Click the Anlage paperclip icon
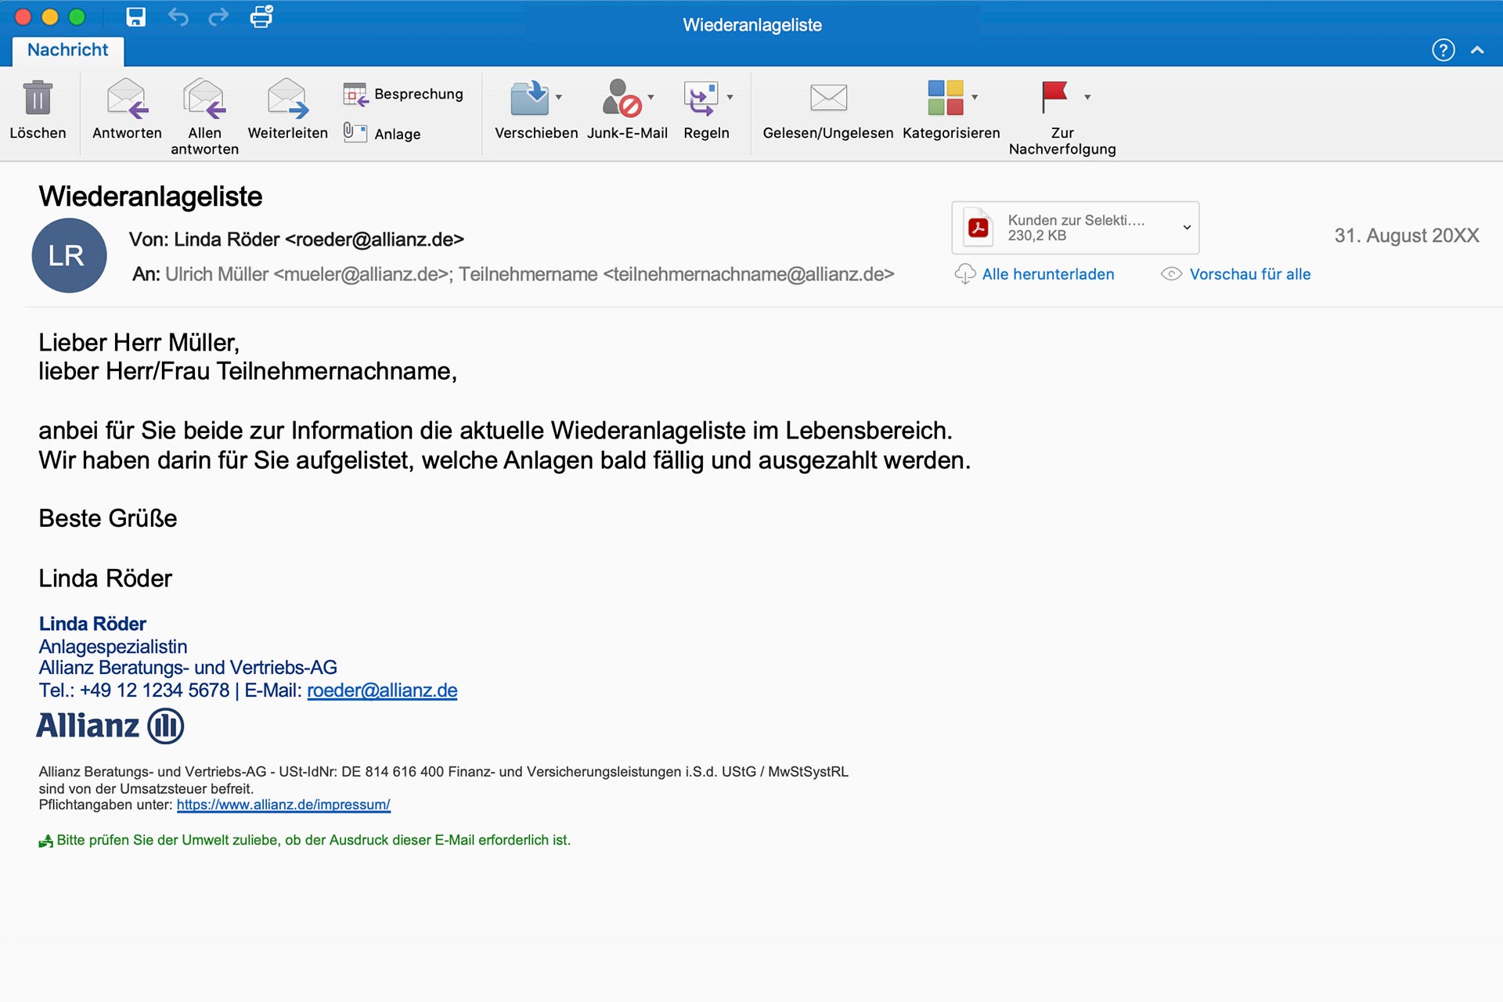The image size is (1503, 1002). pyautogui.click(x=355, y=132)
